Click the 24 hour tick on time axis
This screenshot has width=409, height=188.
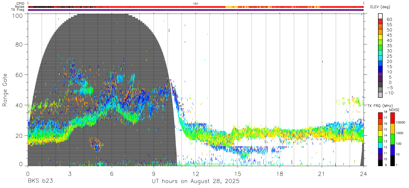(x=363, y=173)
